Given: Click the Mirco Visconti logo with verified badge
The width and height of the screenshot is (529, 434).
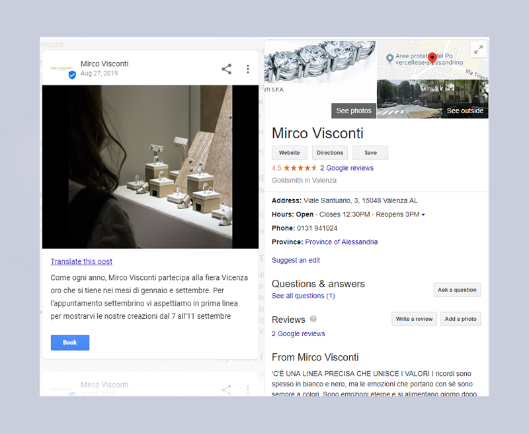Looking at the screenshot, I should pos(63,70).
